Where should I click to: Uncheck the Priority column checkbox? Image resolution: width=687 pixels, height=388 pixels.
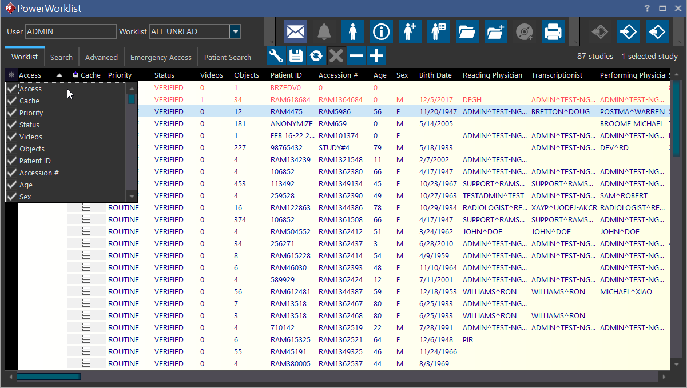click(11, 113)
